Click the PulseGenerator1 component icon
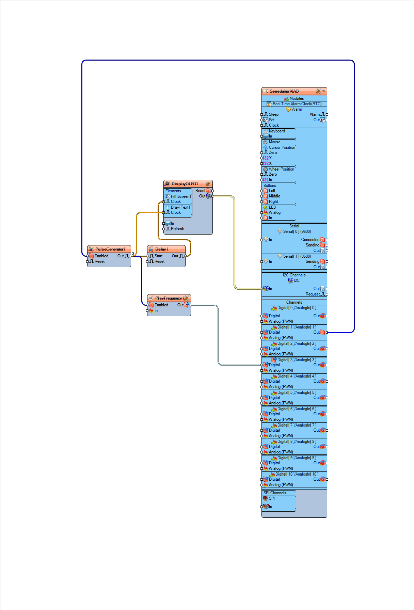 (x=91, y=249)
